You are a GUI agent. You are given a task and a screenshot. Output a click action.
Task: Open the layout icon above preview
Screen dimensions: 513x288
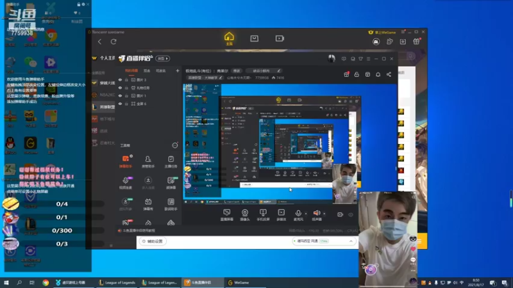pyautogui.click(x=367, y=74)
